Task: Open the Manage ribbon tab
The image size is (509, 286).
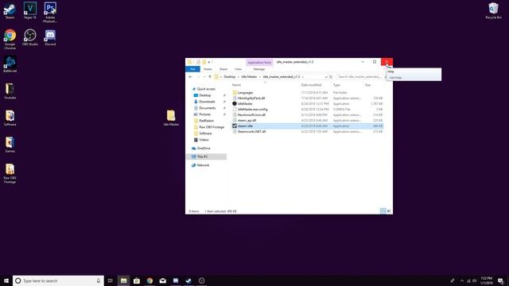Action: 259,69
